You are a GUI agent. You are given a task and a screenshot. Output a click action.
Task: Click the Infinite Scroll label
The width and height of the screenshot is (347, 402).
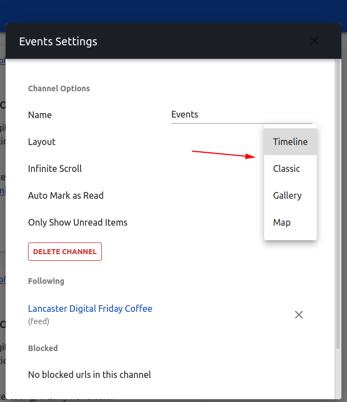55,169
